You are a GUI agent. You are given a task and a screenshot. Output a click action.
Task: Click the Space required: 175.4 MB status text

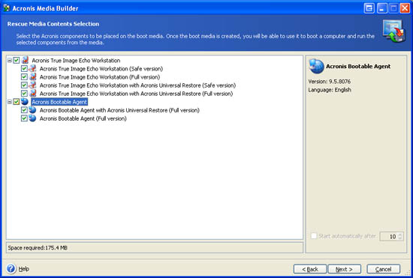[x=38, y=248]
